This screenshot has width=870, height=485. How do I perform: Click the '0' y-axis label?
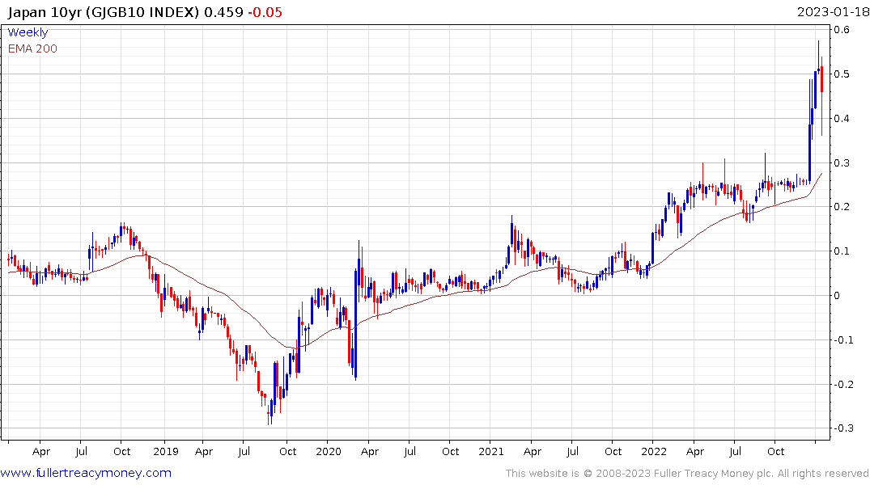click(838, 295)
